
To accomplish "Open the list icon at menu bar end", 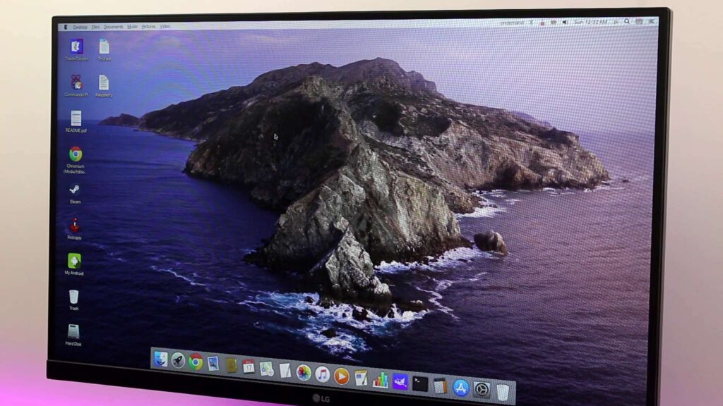I will (652, 21).
